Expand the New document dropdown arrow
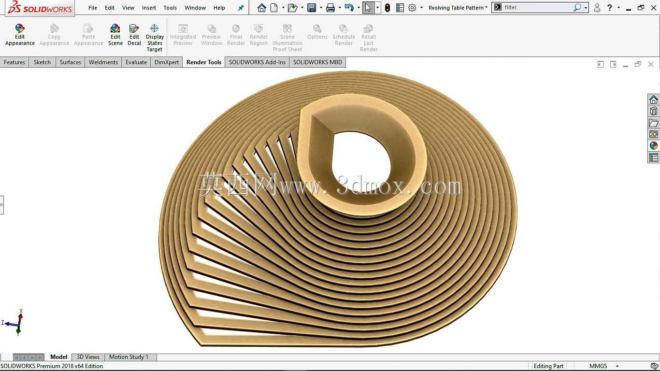This screenshot has height=371, width=660. [x=283, y=8]
